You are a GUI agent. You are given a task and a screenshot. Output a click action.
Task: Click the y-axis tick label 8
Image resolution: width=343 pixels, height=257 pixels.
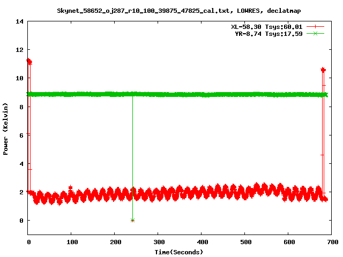coord(21,107)
